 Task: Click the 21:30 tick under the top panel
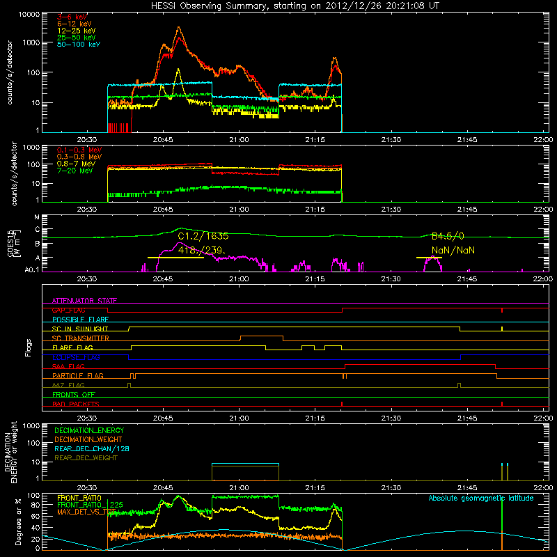pyautogui.click(x=391, y=140)
